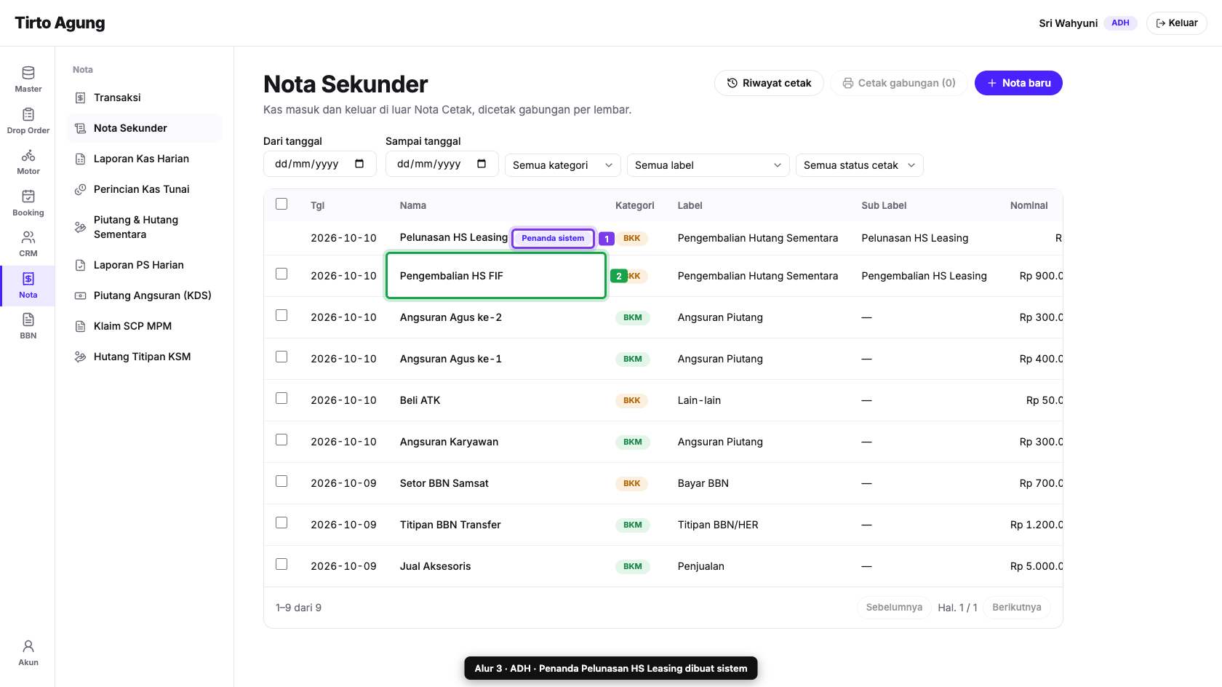Screen dimensions: 1222x687
Task: Go to Sebelumnya page
Action: [x=894, y=608]
